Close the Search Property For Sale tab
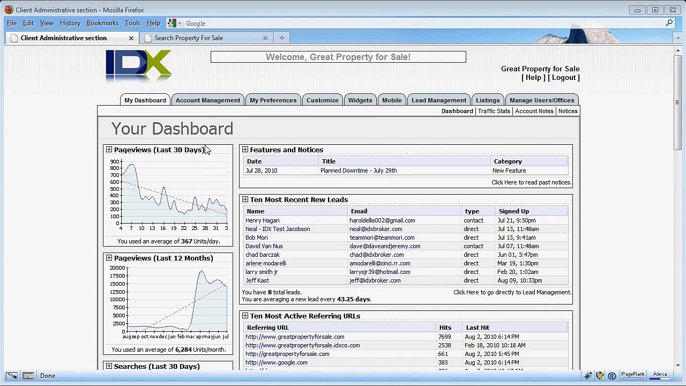The width and height of the screenshot is (686, 386). tap(265, 38)
